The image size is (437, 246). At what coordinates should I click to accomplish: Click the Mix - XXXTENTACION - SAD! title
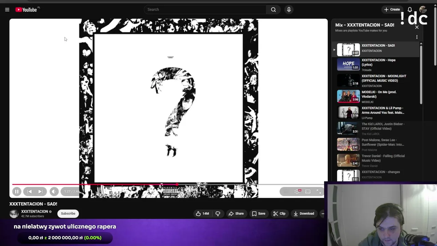click(365, 25)
